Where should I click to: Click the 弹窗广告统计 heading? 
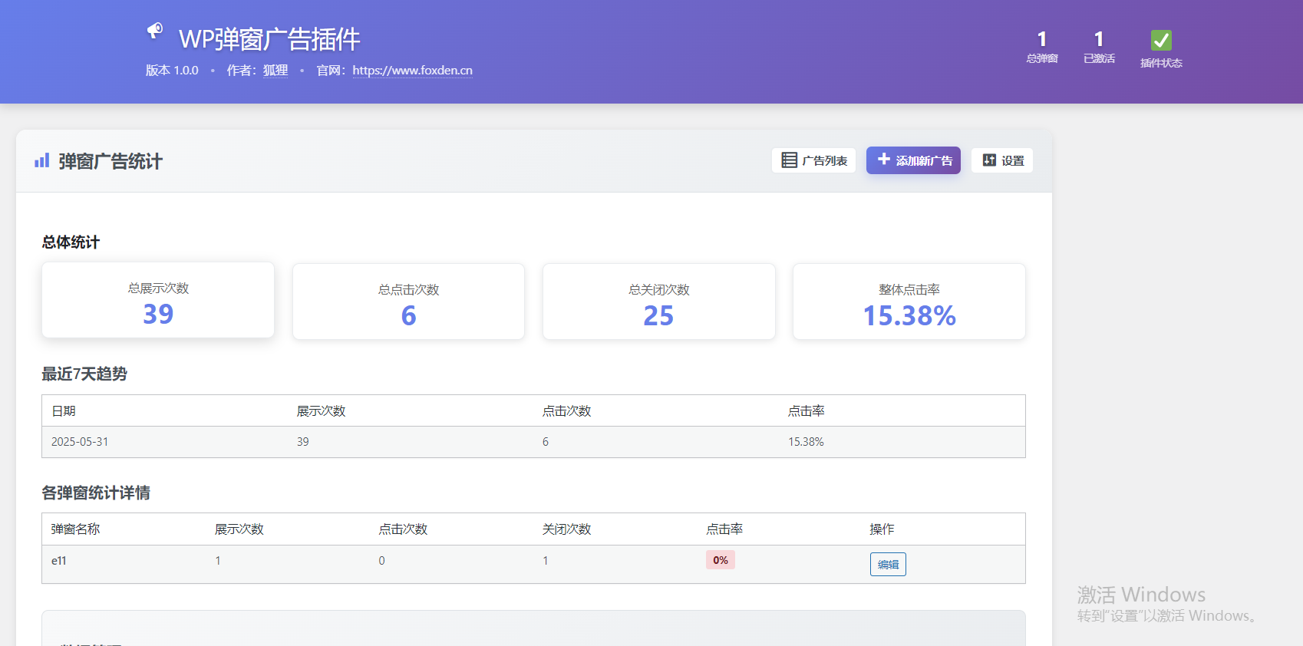click(111, 161)
